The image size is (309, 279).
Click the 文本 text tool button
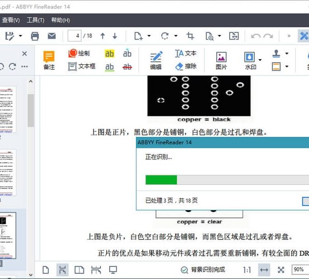point(185,54)
